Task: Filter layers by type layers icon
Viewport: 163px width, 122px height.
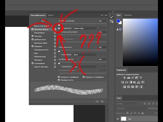Action: [x=153, y=104]
